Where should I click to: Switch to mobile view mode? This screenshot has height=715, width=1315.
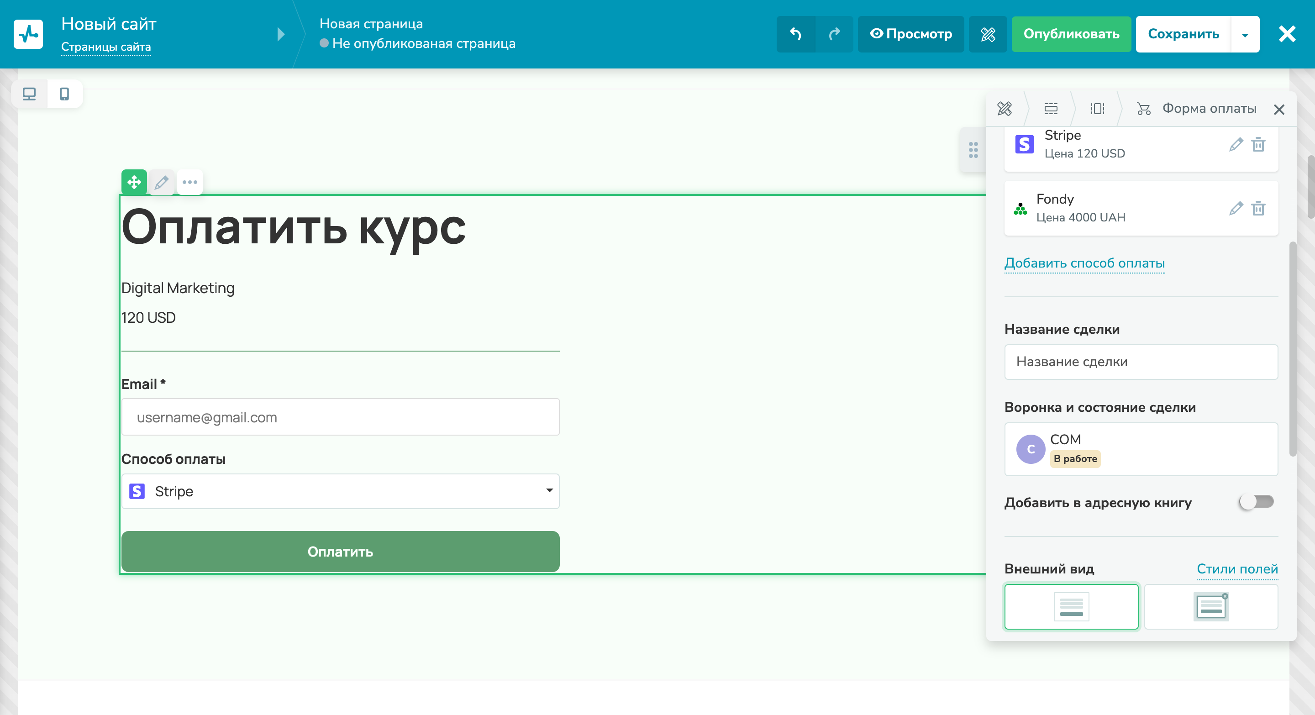tap(65, 94)
